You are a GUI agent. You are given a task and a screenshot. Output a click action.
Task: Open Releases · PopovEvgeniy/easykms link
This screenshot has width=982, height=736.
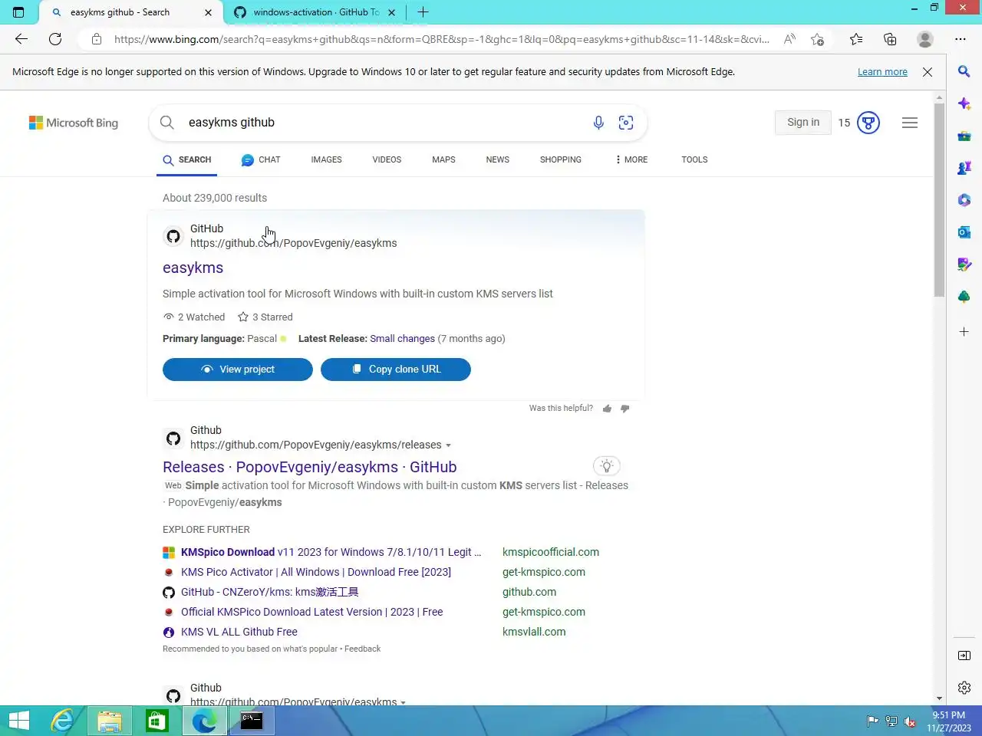click(x=310, y=467)
